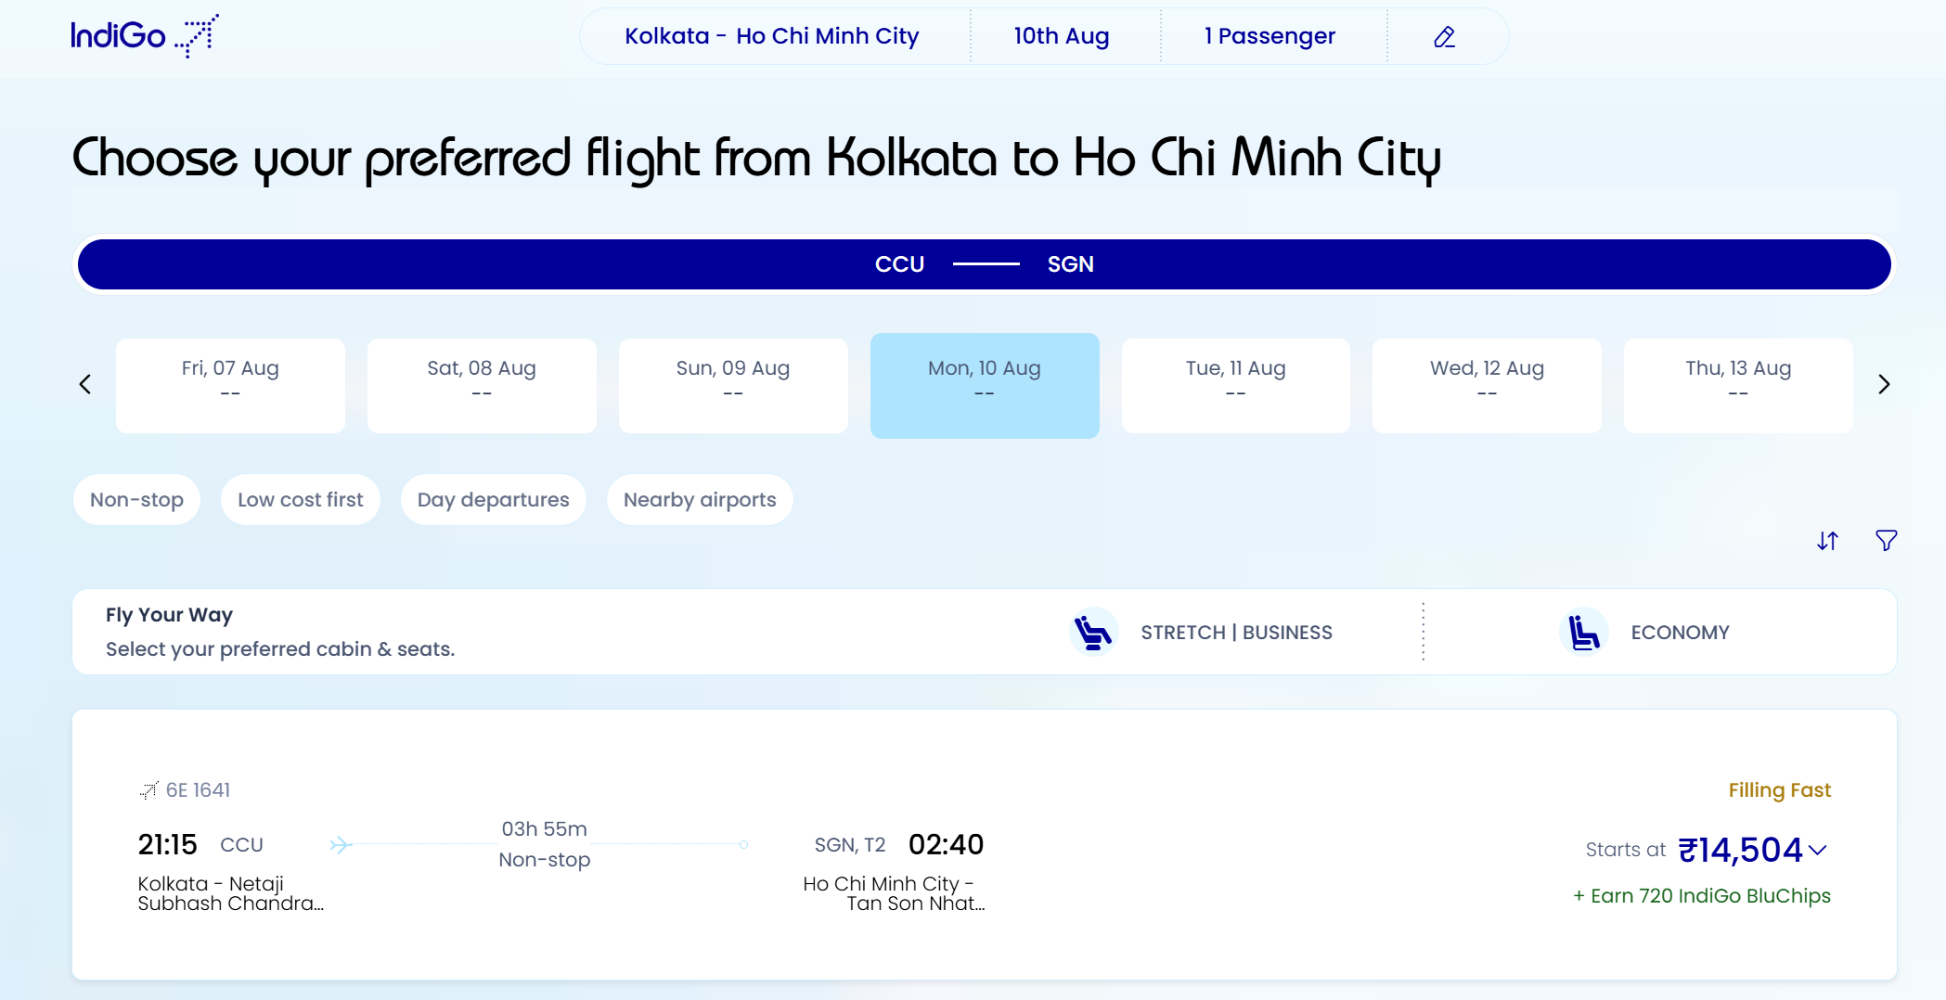Click the Economy seat icon
This screenshot has height=1000, width=1946.
click(x=1584, y=632)
